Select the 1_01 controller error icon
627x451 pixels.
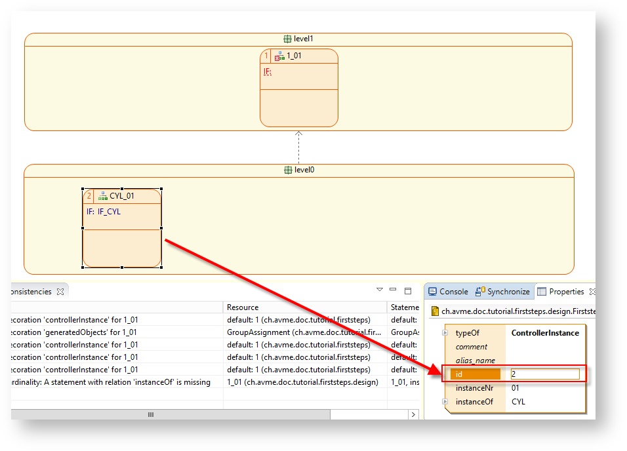pyautogui.click(x=279, y=56)
